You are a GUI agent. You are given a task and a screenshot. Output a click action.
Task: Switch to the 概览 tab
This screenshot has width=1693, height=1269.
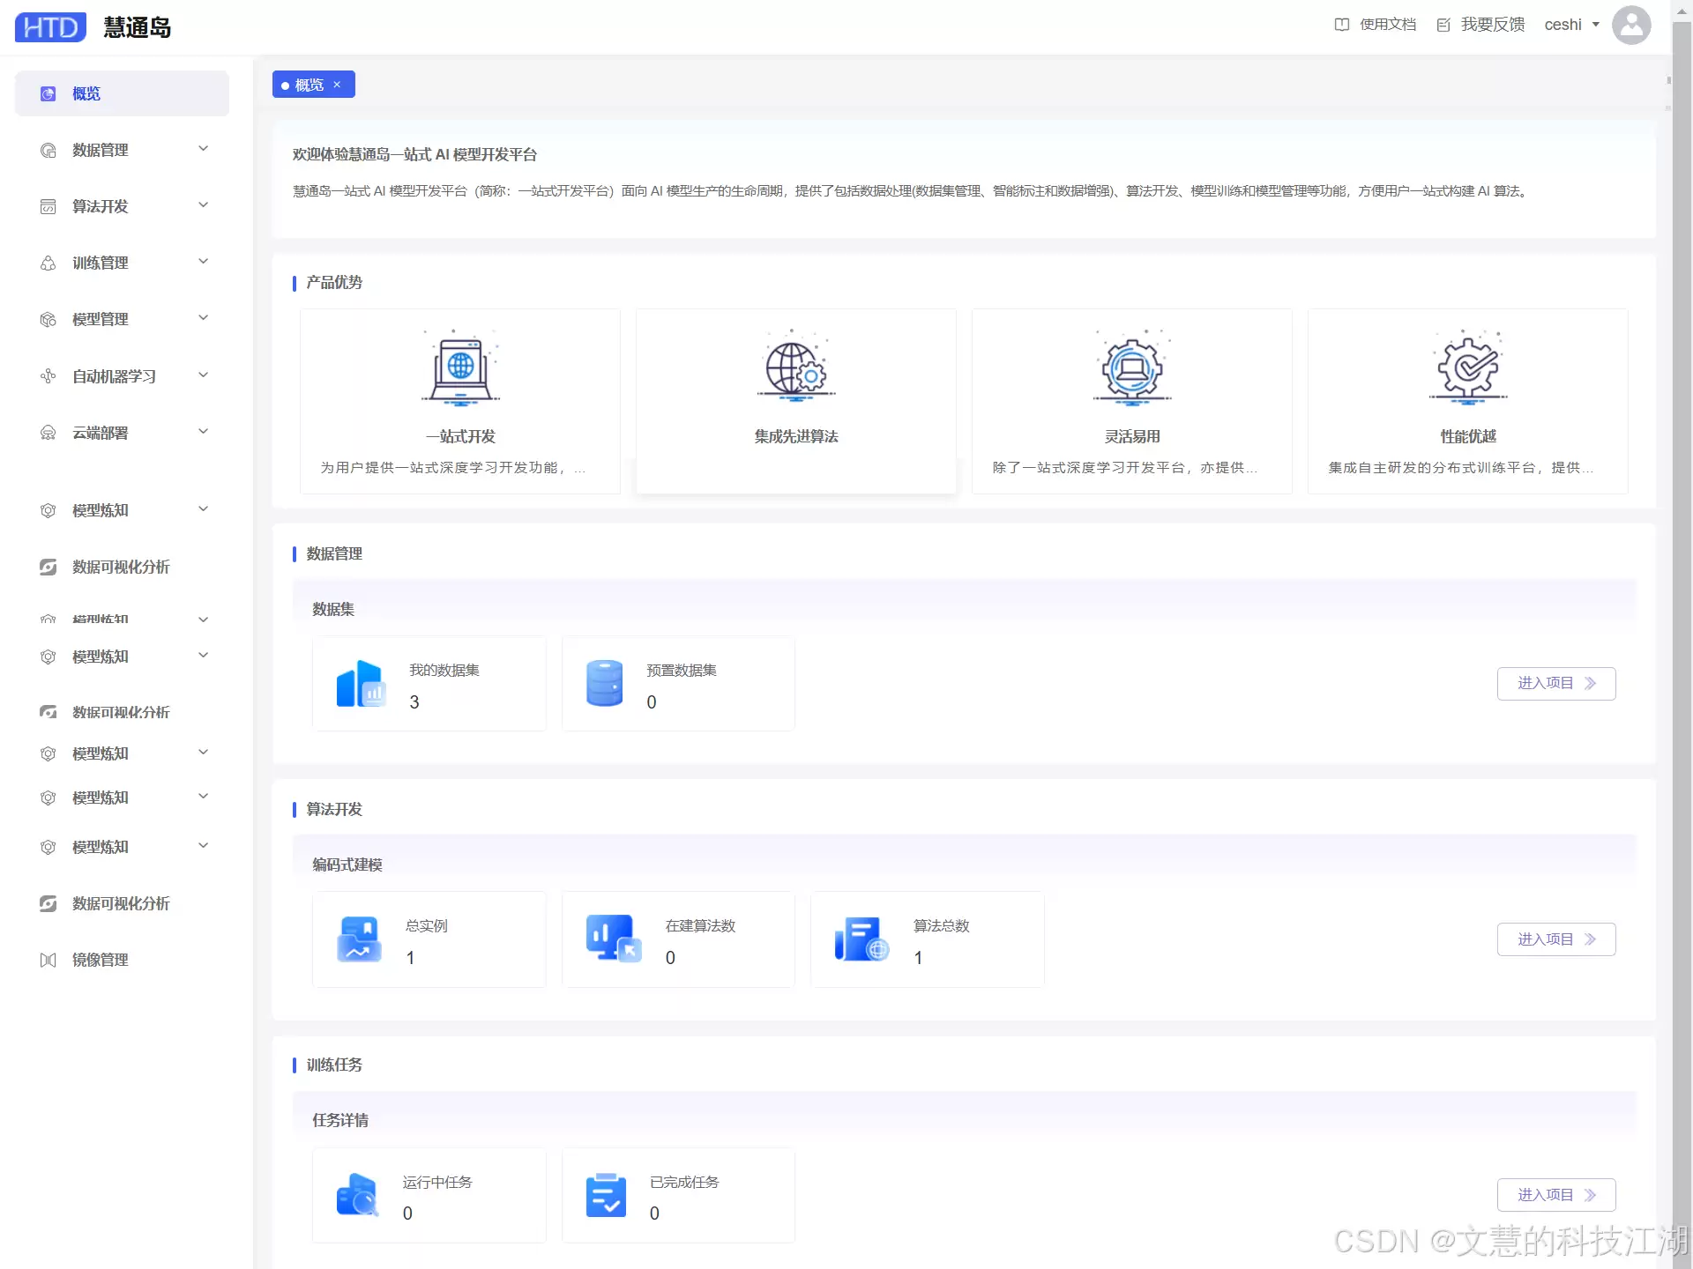[309, 85]
